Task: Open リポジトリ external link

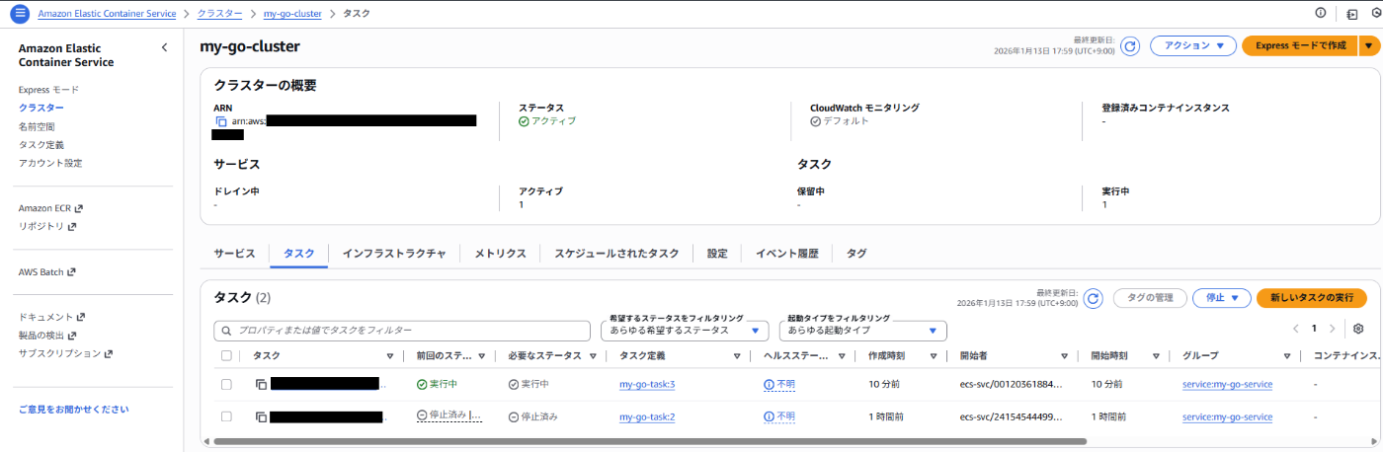Action: coord(47,226)
